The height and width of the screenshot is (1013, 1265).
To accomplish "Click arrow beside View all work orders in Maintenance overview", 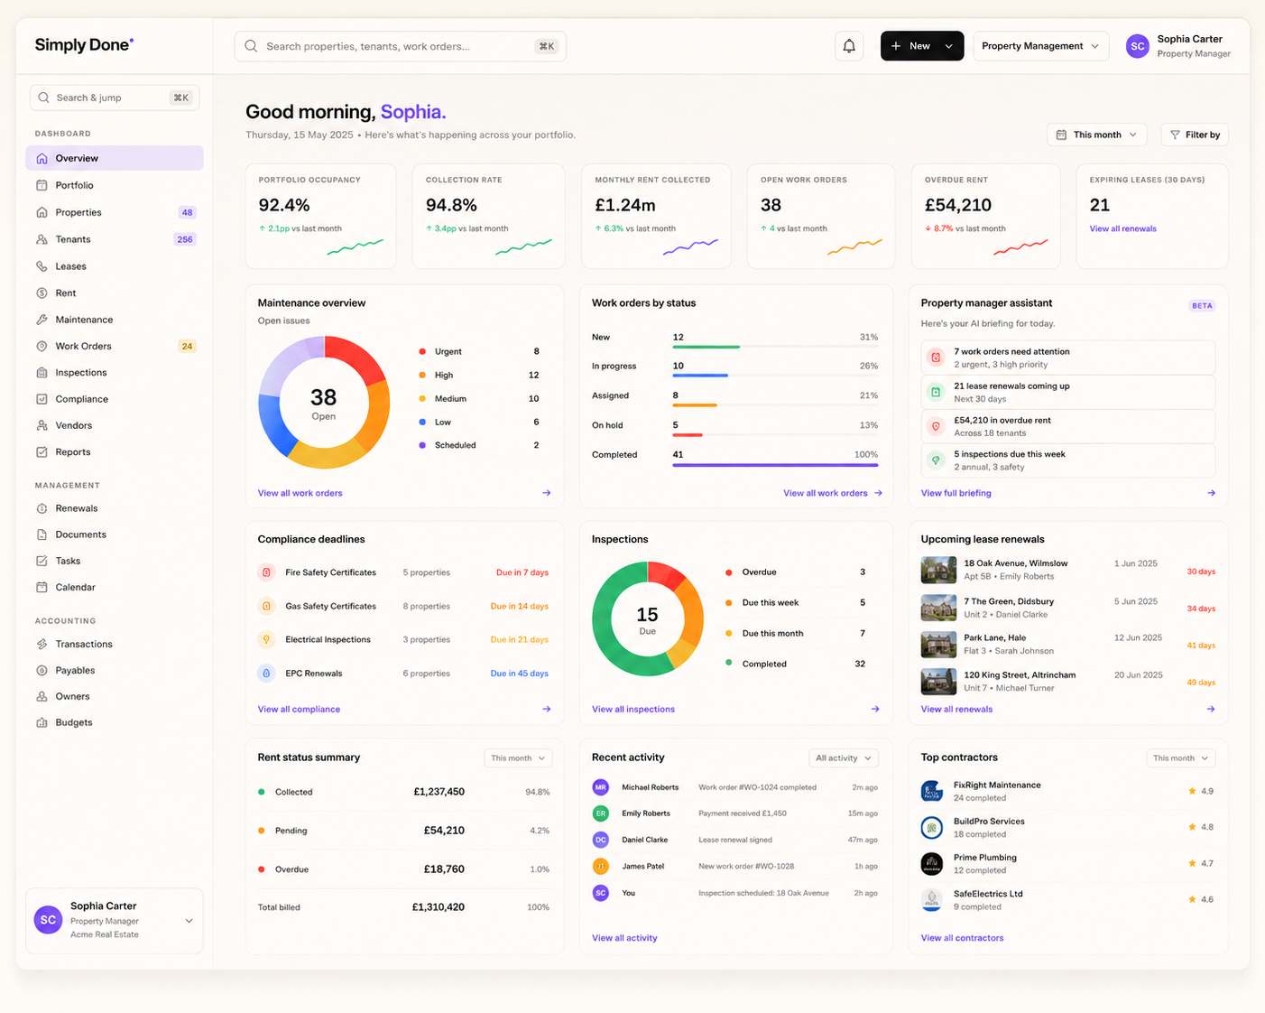I will tap(547, 493).
